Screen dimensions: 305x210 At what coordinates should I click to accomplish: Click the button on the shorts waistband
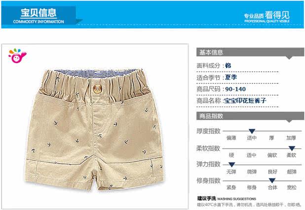pos(97,89)
